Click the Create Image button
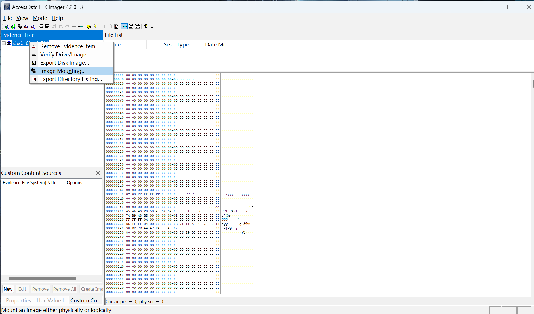534x314 pixels. click(92, 289)
